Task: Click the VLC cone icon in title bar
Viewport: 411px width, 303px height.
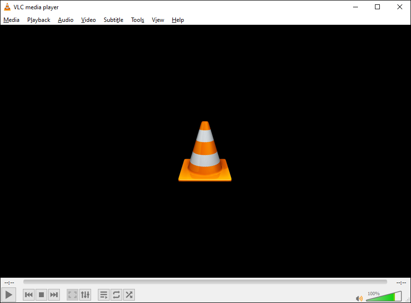Action: pos(6,7)
